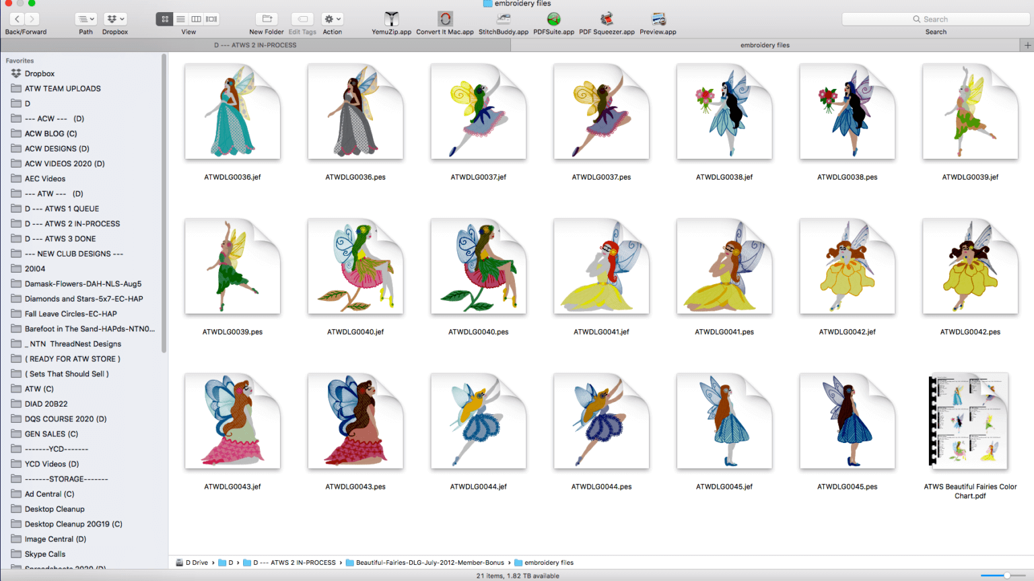Switch to cover flow view mode
The image size is (1034, 581).
point(211,19)
